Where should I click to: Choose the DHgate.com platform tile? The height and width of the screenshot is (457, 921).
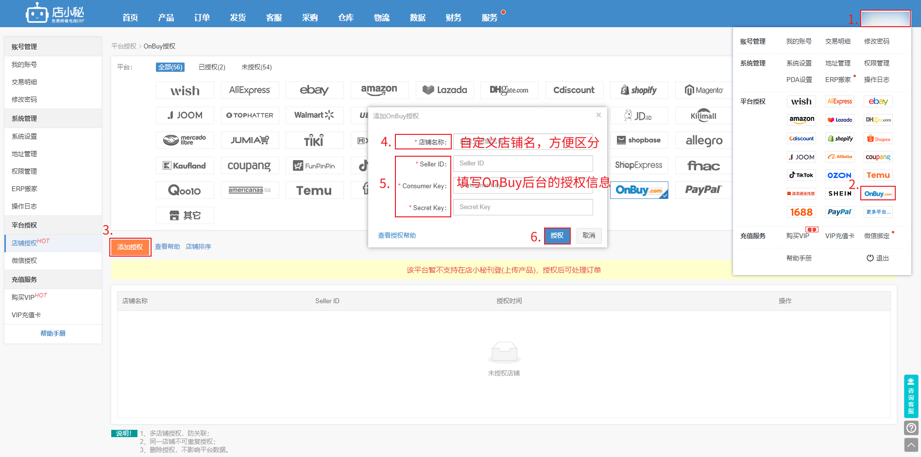pos(509,90)
